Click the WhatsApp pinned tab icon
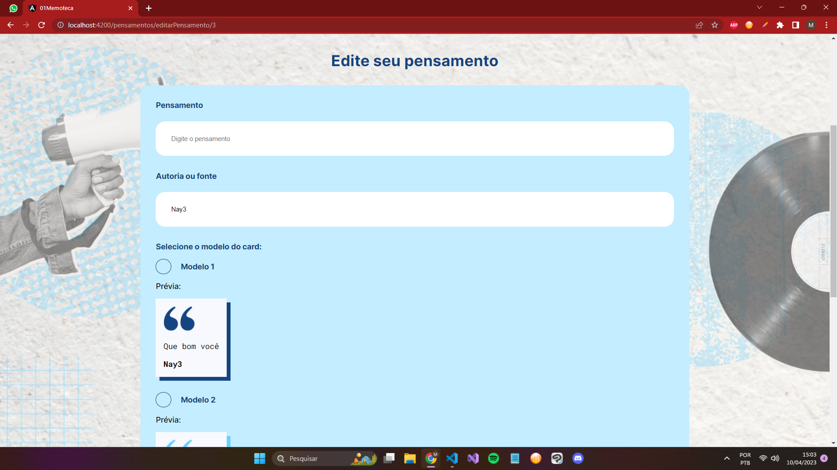This screenshot has height=470, width=837. (14, 8)
